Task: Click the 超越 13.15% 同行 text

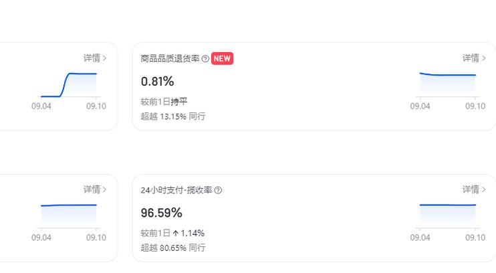Action: click(173, 116)
